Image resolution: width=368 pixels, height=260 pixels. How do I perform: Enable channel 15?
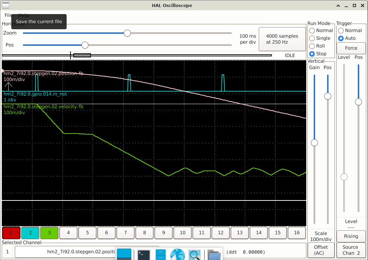278,233
